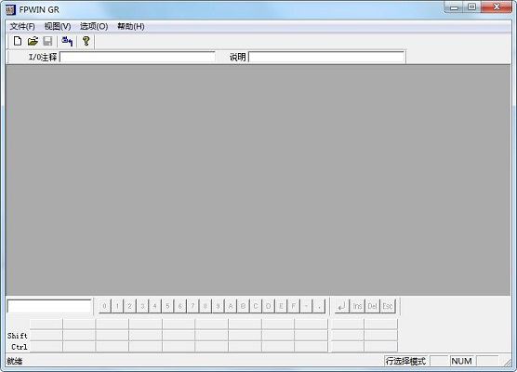517x372 pixels.
Task: Open the 视图(V) menu
Action: tap(58, 26)
